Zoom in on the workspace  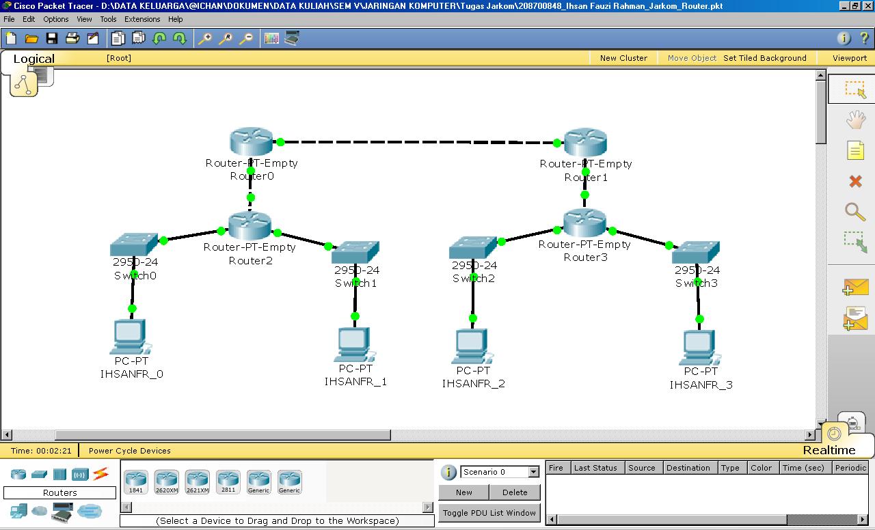205,38
